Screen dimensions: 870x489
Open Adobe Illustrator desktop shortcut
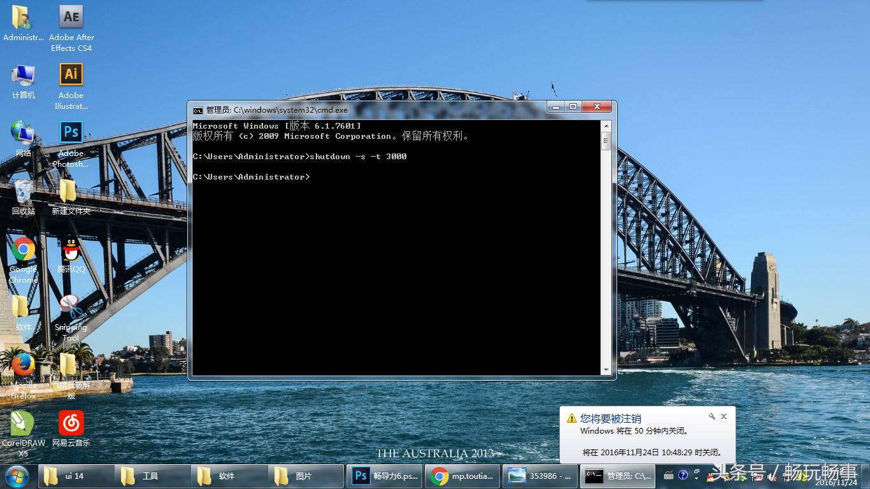pyautogui.click(x=71, y=75)
